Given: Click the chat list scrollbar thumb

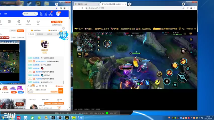Looking at the screenshot, I should pyautogui.click(x=63, y=82).
